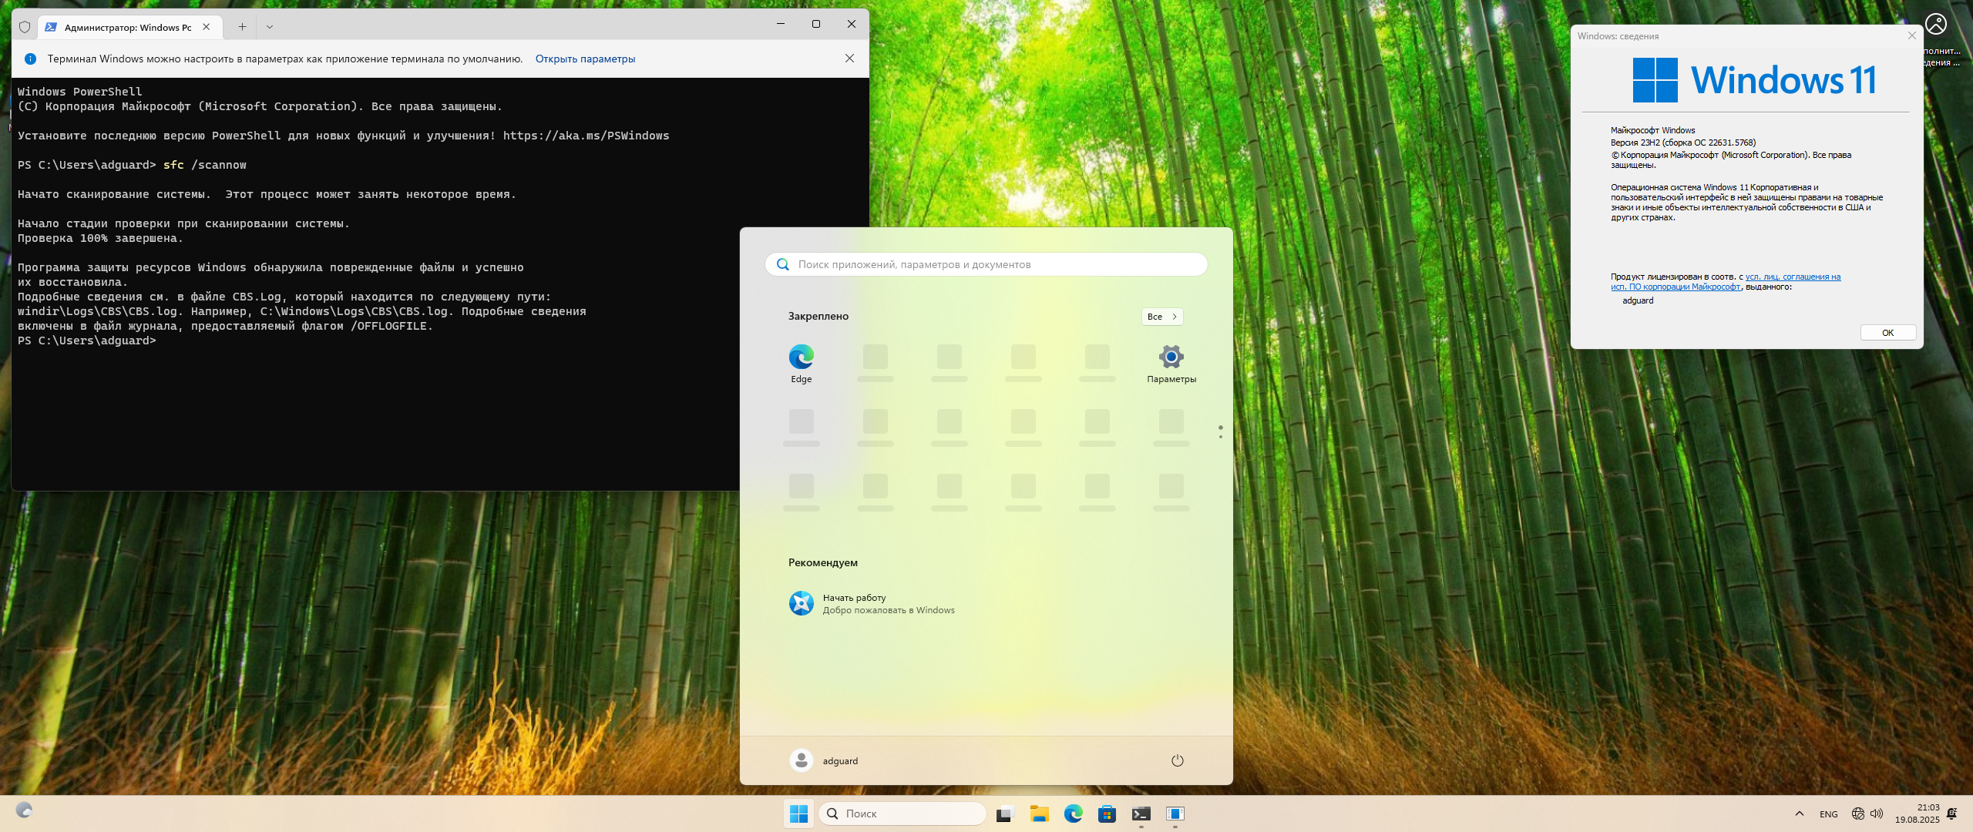Open the Edge app in Start menu
Image resolution: width=1973 pixels, height=832 pixels.
click(x=801, y=364)
